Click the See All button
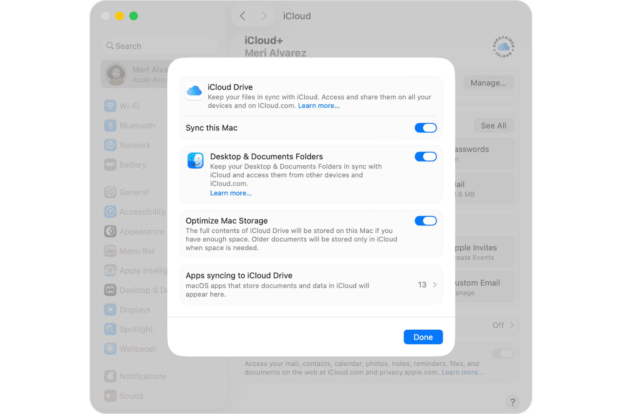Viewport: 622px width, 414px height. click(x=493, y=125)
